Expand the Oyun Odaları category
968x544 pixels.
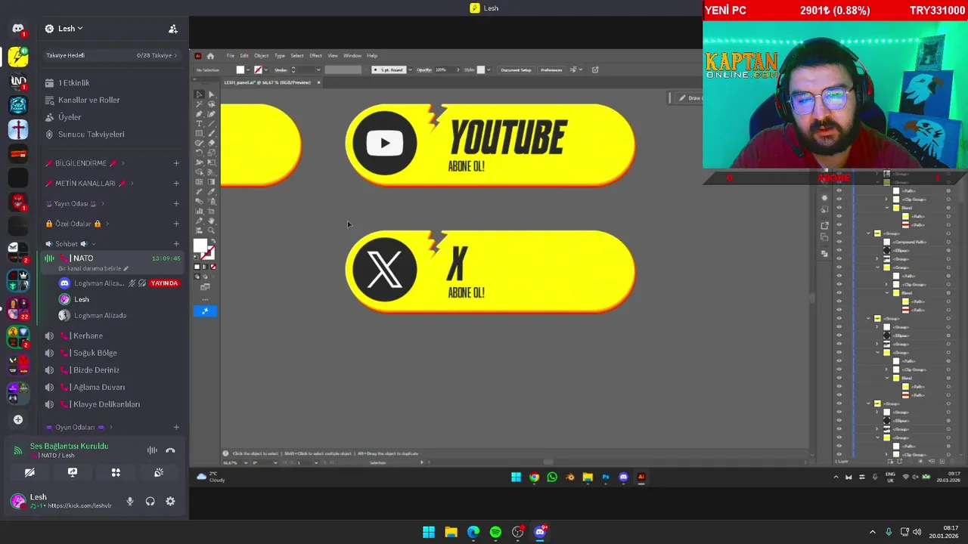coord(78,427)
